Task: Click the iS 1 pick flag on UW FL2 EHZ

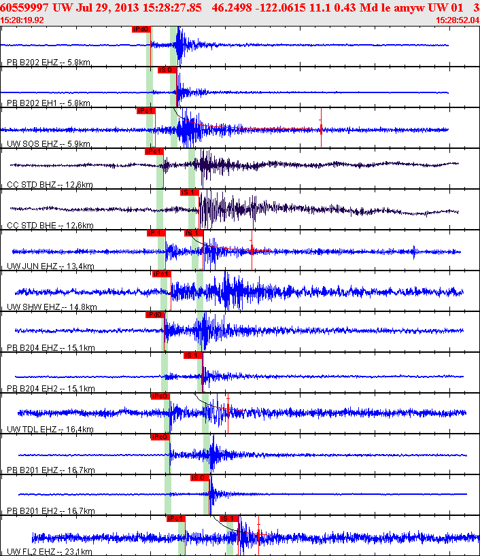Action: [229, 519]
